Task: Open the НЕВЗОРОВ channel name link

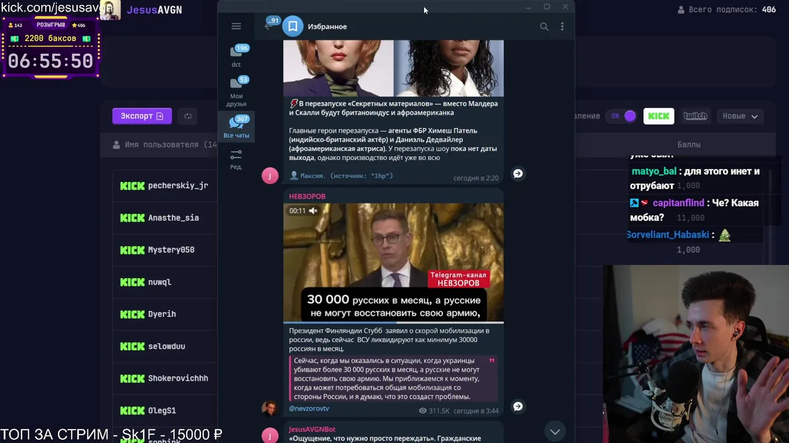Action: coord(307,196)
